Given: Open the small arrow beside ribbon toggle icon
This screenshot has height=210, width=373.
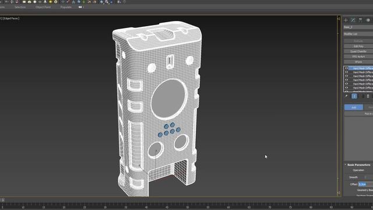Looking at the screenshot, I should tap(83, 7).
